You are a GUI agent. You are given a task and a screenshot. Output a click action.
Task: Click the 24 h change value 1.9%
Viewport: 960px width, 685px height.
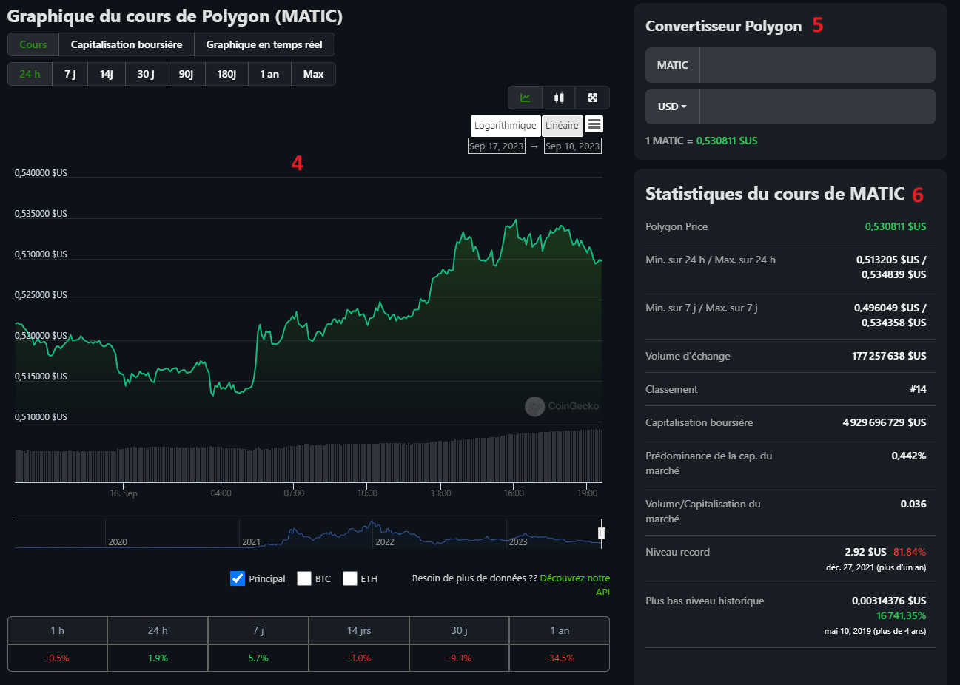click(158, 658)
